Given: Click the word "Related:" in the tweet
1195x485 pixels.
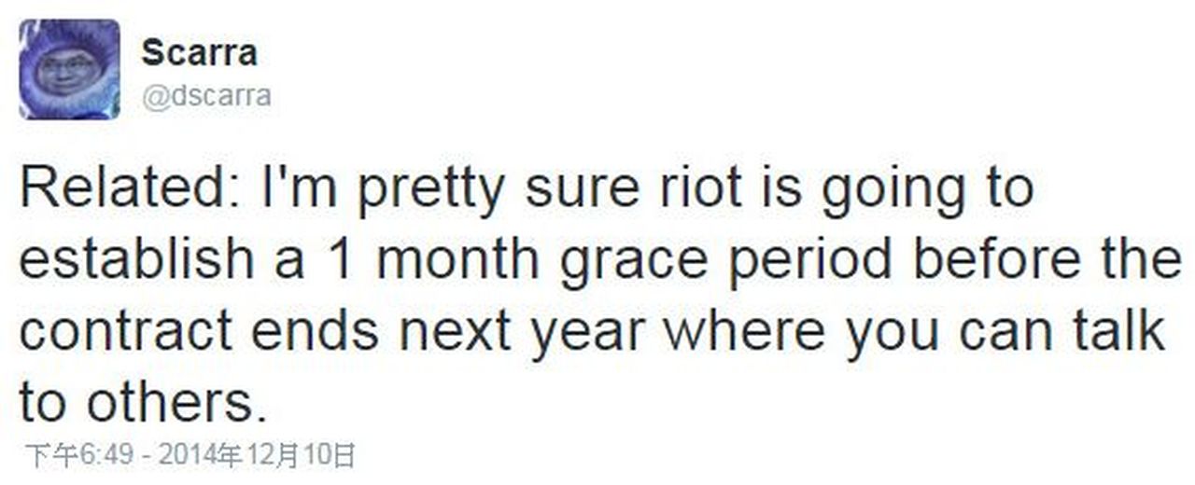Looking at the screenshot, I should point(130,189).
